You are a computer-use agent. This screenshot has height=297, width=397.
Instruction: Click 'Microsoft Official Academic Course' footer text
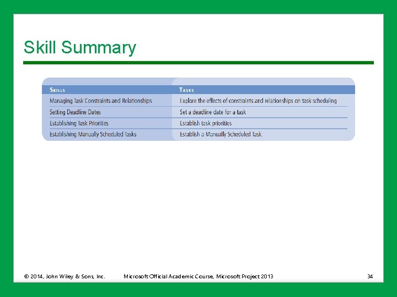tap(198, 276)
